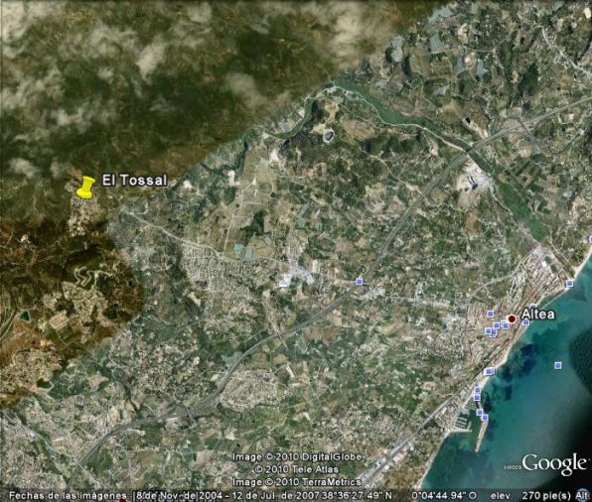The image size is (592, 502).
Task: Select the Altea place name label
Action: 538,314
